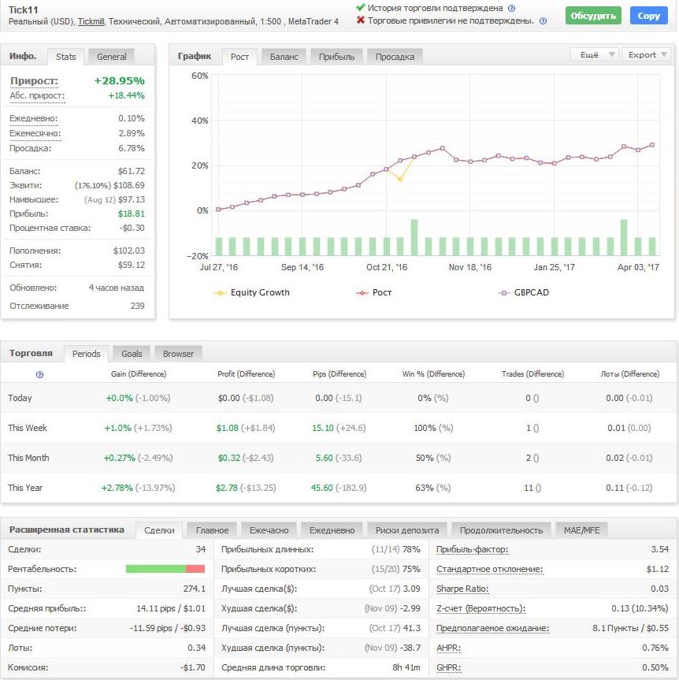Click the Рентабельность green-red bar
This screenshot has height=680, width=679.
(165, 569)
